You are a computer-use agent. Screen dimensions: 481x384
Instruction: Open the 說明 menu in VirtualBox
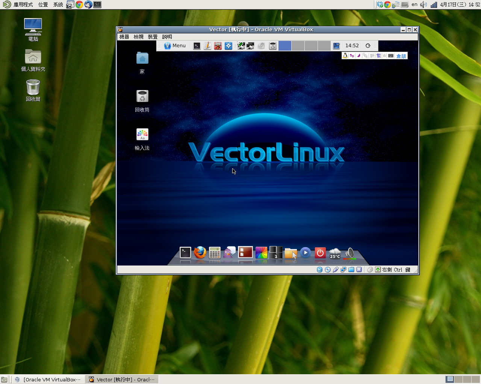pyautogui.click(x=167, y=37)
